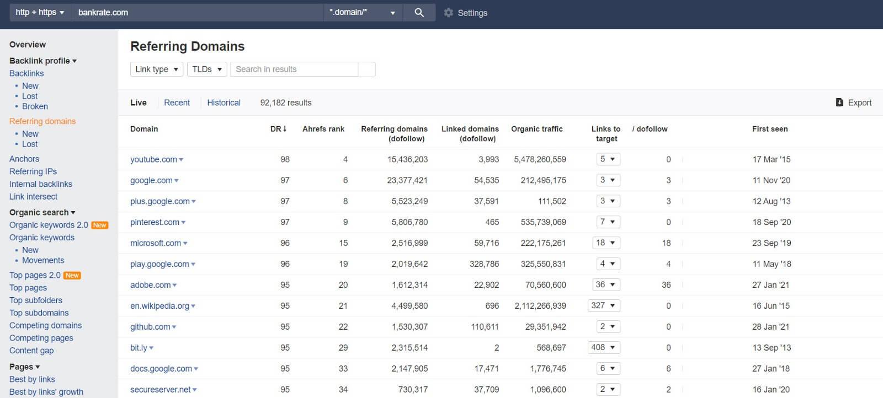Expand links-to-target dropdown for adobe.com
Image resolution: width=883 pixels, height=398 pixels.
606,285
